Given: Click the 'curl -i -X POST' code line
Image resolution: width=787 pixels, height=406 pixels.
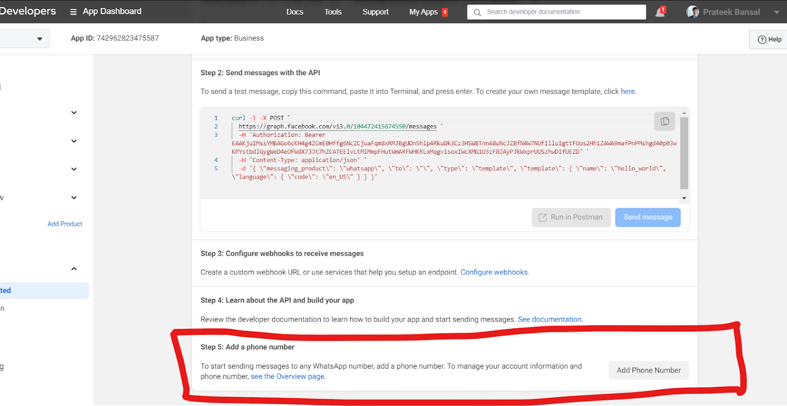Looking at the screenshot, I should coord(261,118).
